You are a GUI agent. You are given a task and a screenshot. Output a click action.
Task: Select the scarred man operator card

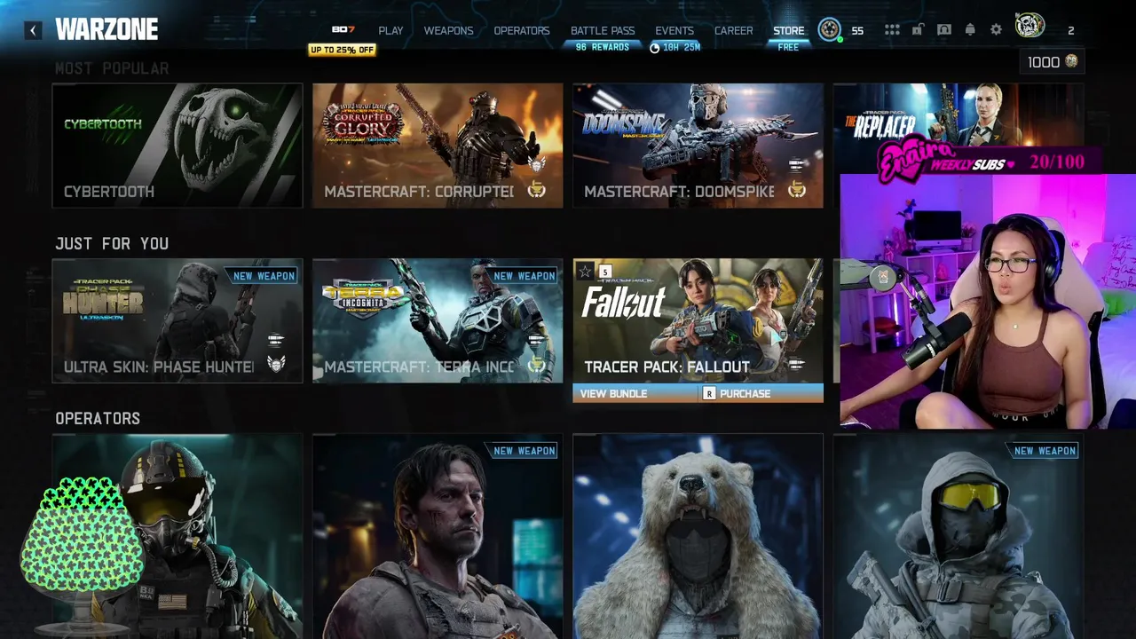pyautogui.click(x=438, y=536)
